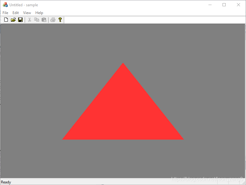Click the Paste clipboard icon
The image size is (246, 185).
(44, 20)
